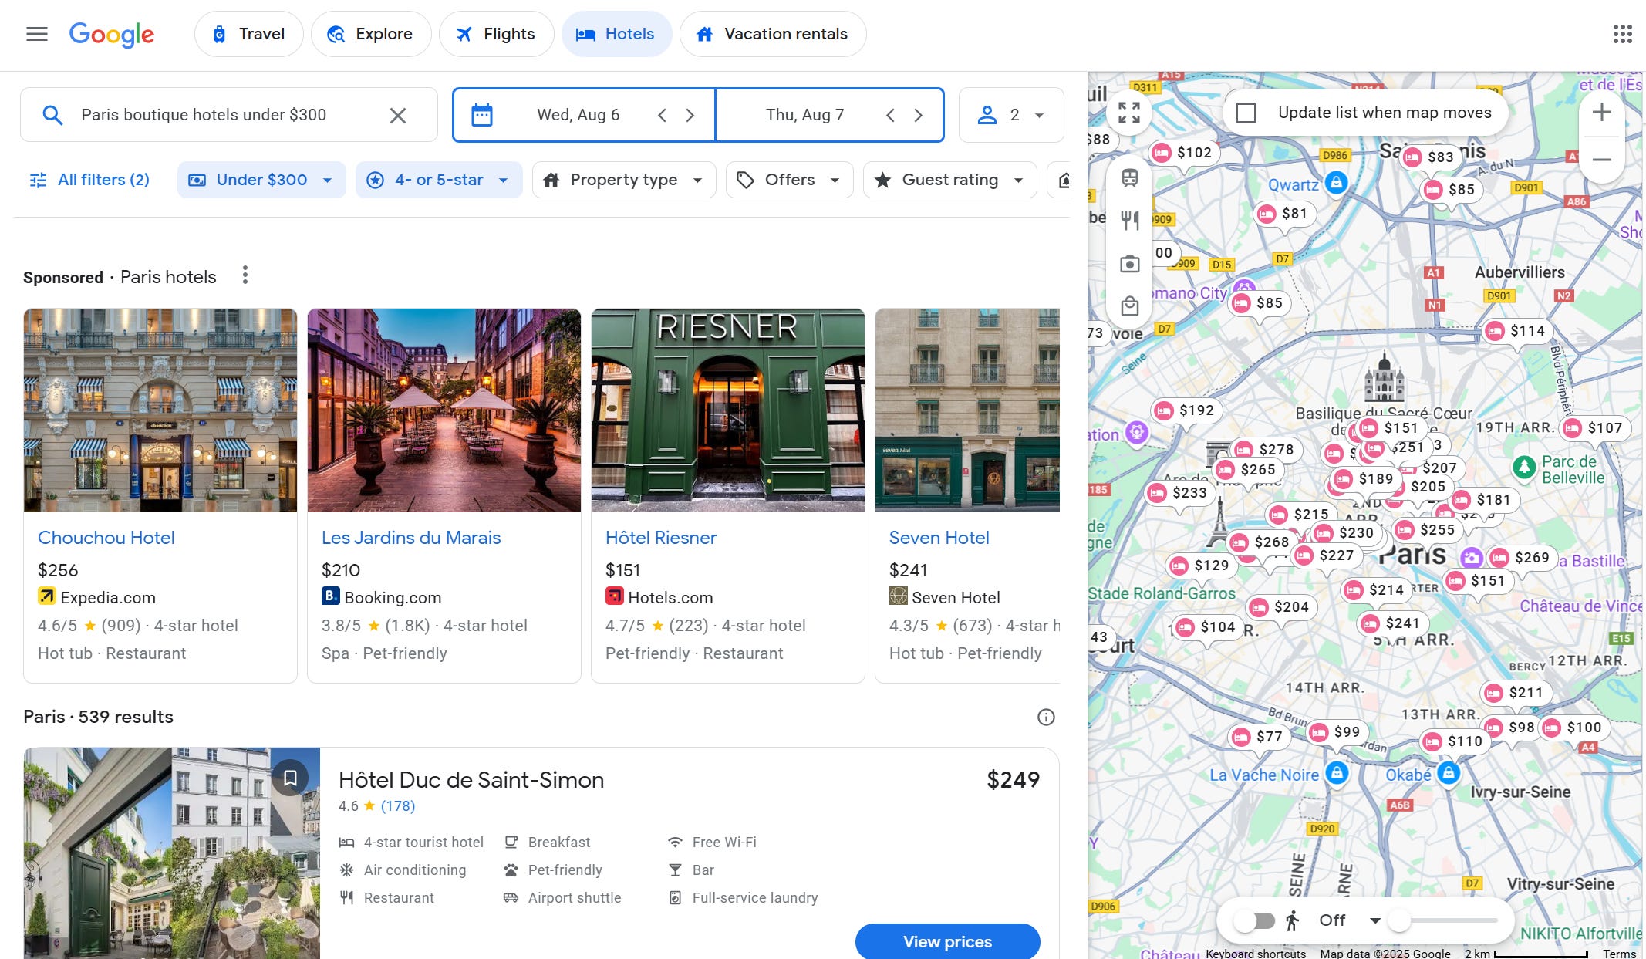Screen dimensions: 1646x959
Task: Open the Google apps grid
Action: [1622, 34]
